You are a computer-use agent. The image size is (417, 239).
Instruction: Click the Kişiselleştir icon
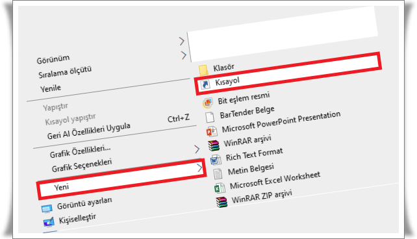coord(49,222)
